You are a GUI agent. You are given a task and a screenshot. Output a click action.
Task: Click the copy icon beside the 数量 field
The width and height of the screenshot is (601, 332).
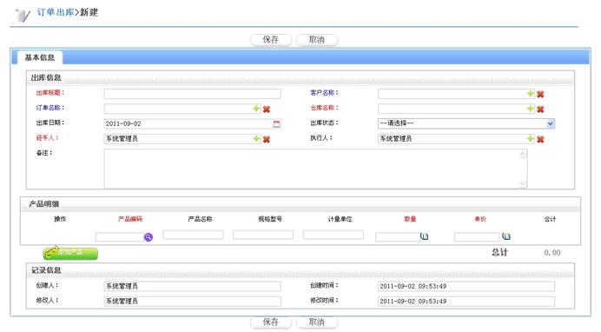pyautogui.click(x=425, y=236)
